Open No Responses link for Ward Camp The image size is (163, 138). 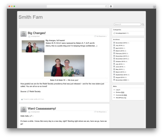pyautogui.click(x=101, y=112)
